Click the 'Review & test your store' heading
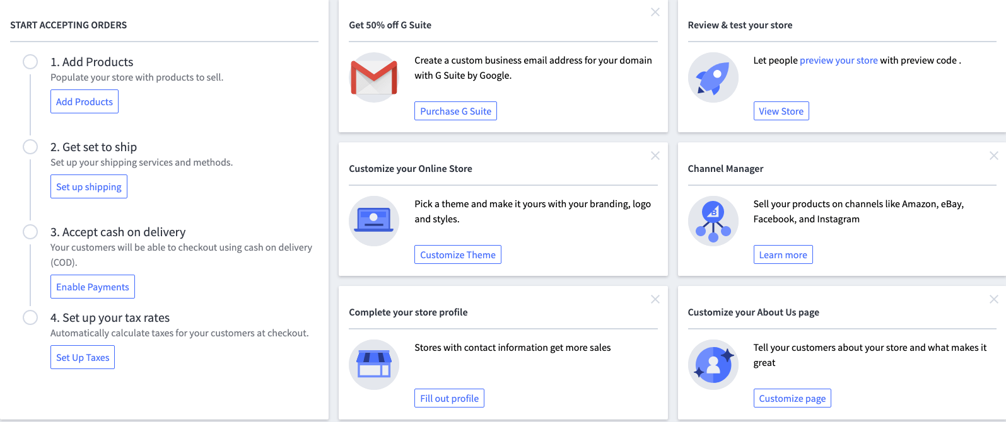 click(740, 25)
